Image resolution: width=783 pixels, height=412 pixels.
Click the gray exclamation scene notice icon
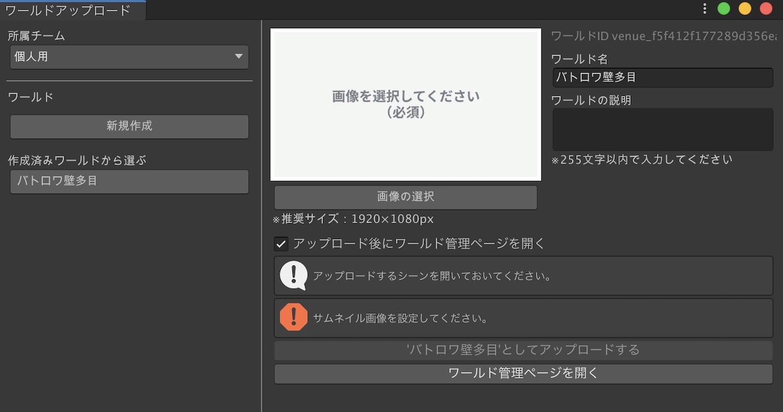click(x=293, y=275)
